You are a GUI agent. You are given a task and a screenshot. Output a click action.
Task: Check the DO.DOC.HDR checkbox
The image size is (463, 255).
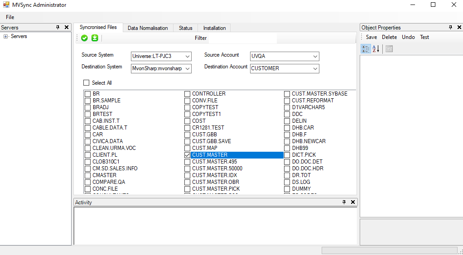point(287,168)
